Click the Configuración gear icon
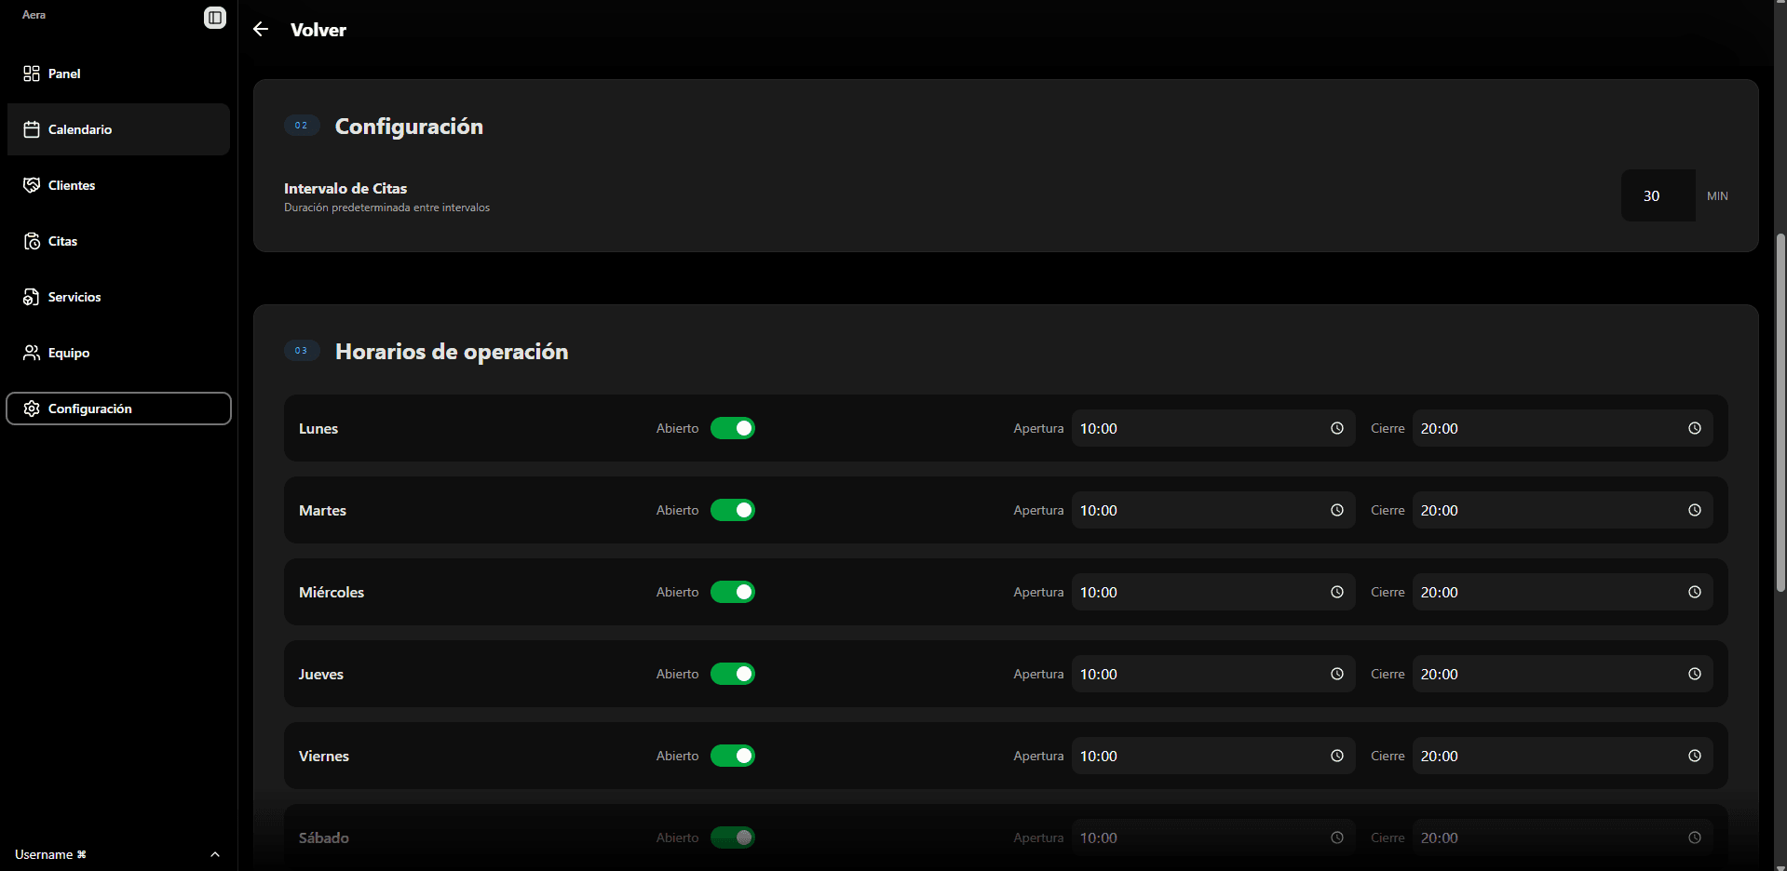This screenshot has height=871, width=1787. click(x=32, y=409)
